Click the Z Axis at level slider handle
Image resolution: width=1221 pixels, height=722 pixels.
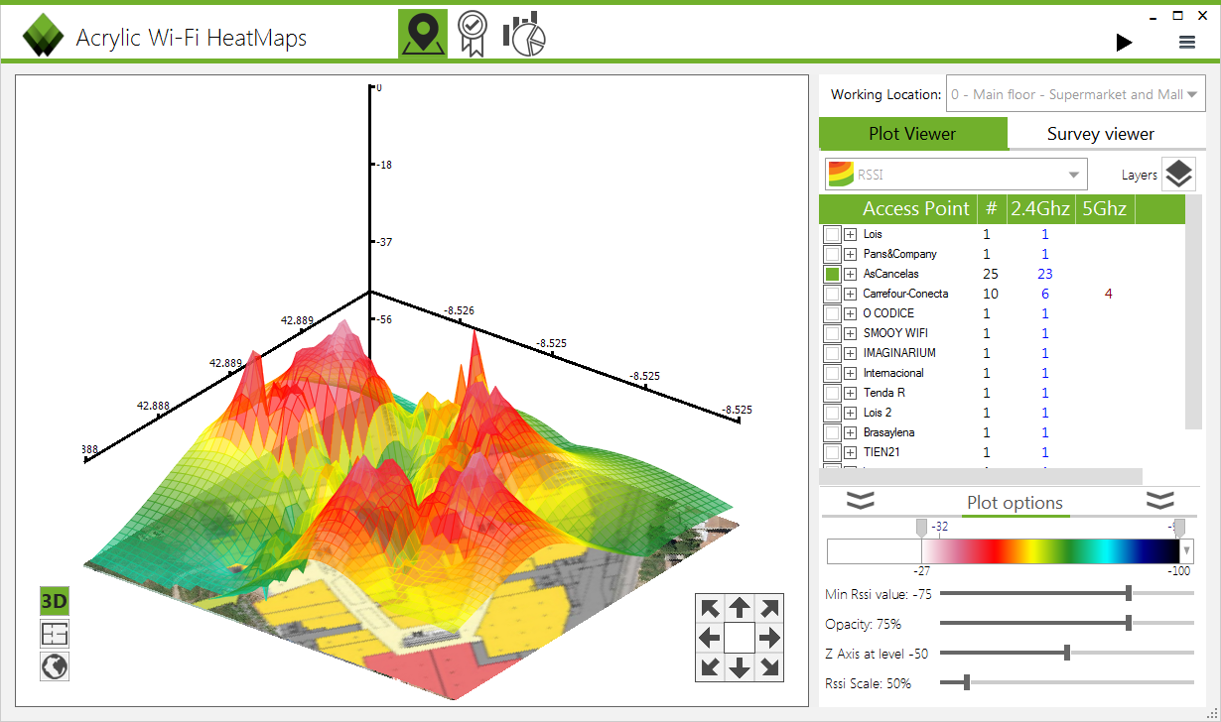tap(1067, 653)
